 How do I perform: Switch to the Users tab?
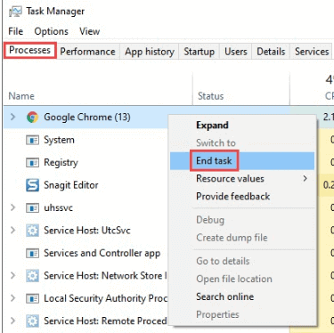(236, 52)
